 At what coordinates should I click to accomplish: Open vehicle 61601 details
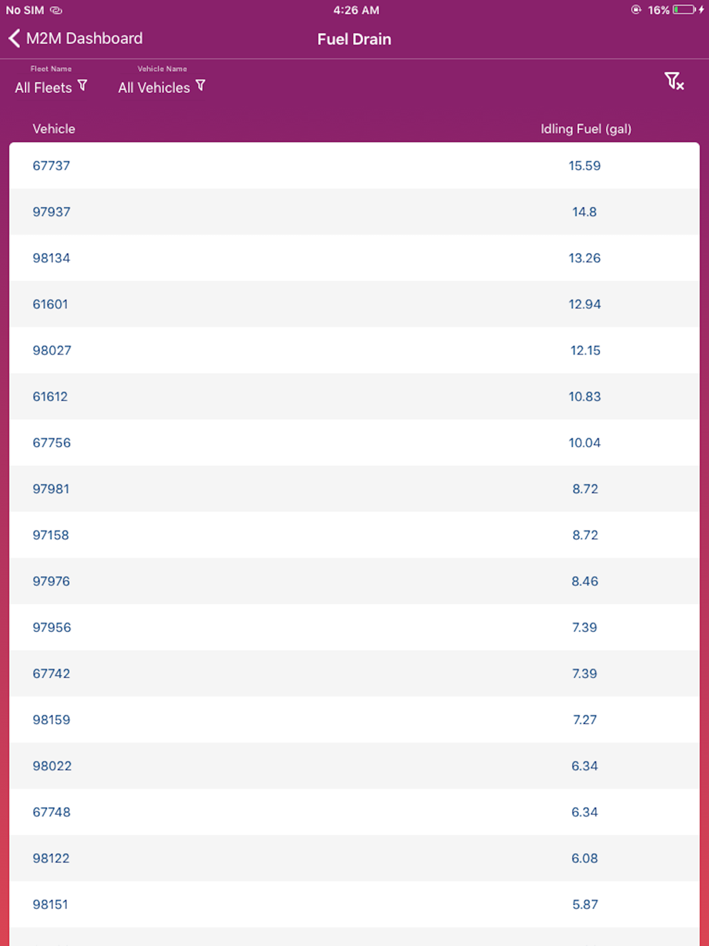[50, 304]
